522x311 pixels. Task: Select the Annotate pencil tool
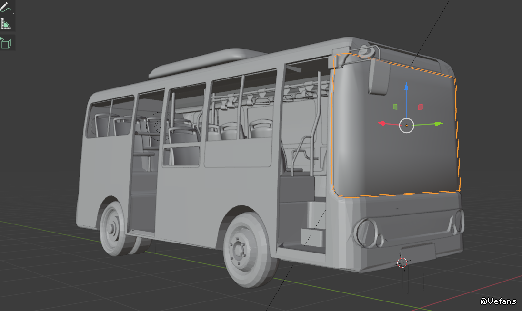[x=7, y=7]
